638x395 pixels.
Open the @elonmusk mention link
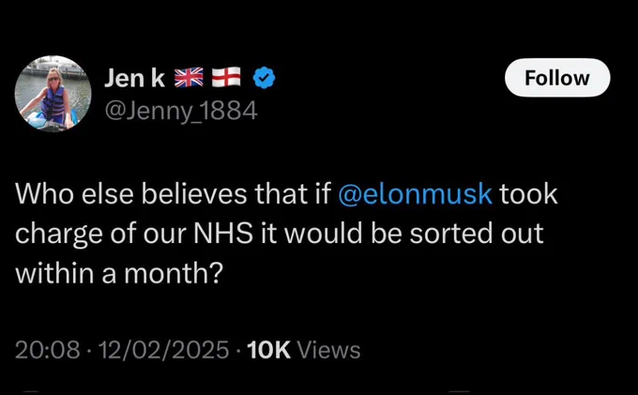point(415,193)
